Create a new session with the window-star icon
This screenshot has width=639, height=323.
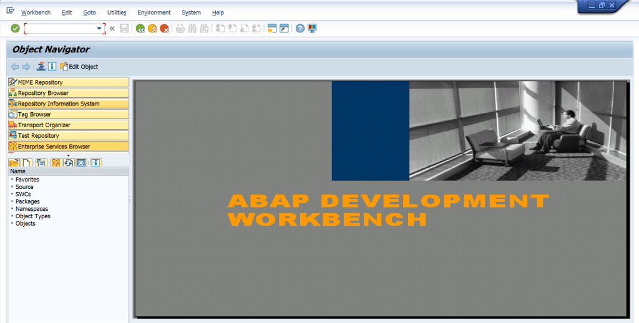tap(272, 29)
